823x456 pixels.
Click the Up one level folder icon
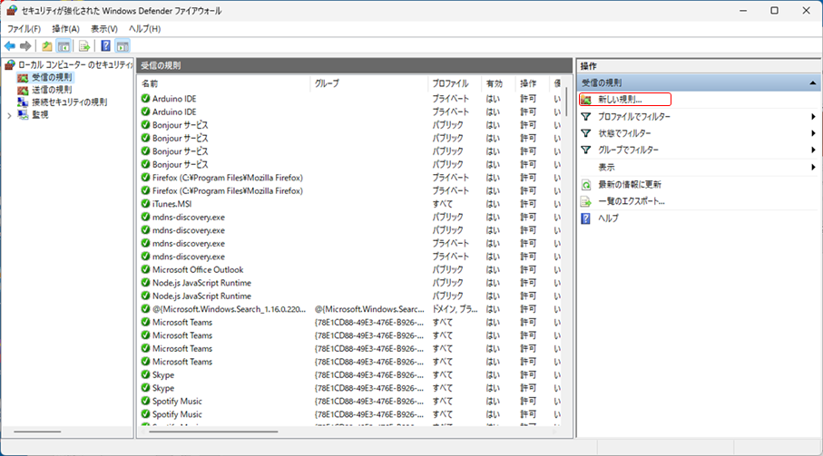(x=47, y=45)
